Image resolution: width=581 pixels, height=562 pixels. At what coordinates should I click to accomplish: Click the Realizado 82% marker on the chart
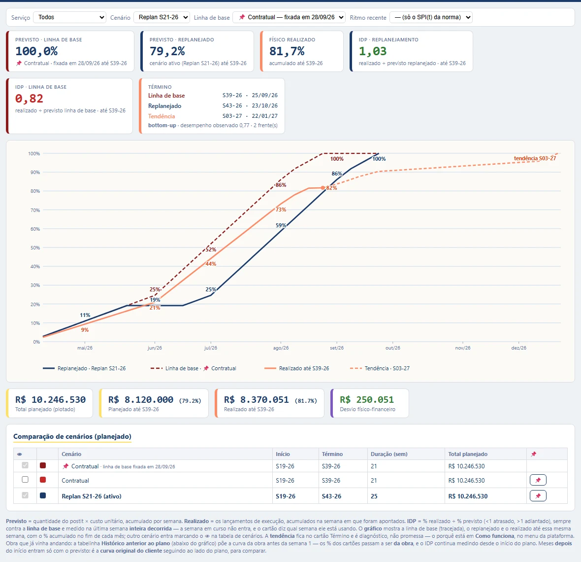pos(323,188)
